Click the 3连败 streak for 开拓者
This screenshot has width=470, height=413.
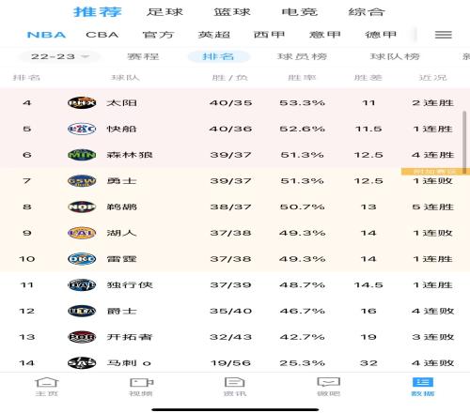coord(432,337)
